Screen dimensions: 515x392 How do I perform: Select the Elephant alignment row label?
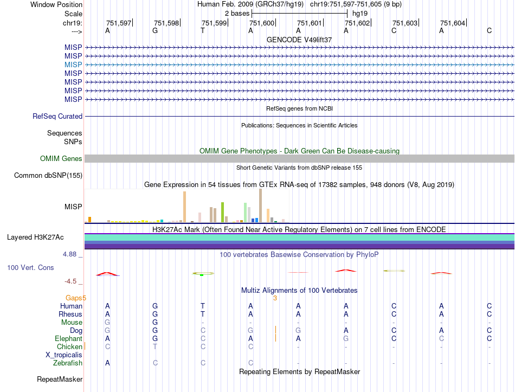[x=68, y=338]
